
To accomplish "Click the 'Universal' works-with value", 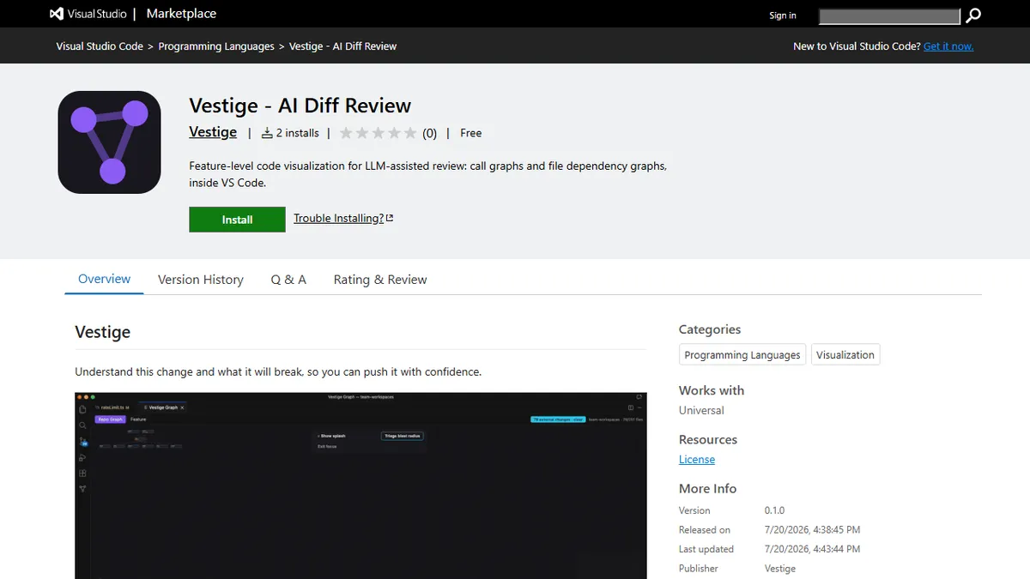I will 701,411.
